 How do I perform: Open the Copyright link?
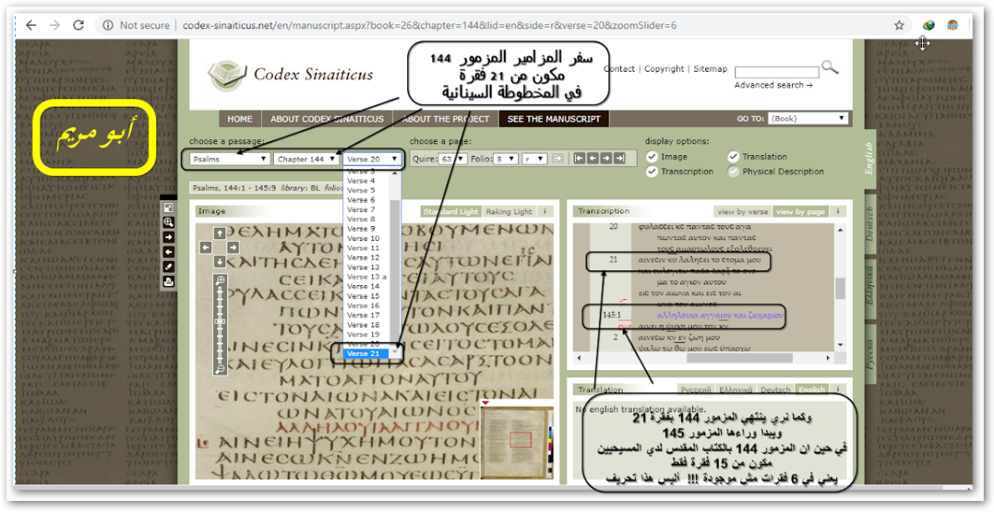pyautogui.click(x=664, y=69)
